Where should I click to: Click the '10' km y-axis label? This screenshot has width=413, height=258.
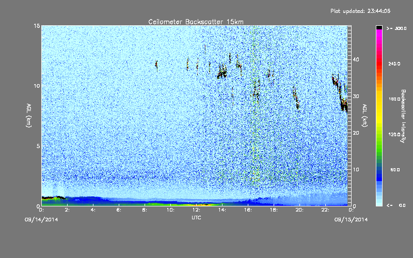(x=37, y=86)
